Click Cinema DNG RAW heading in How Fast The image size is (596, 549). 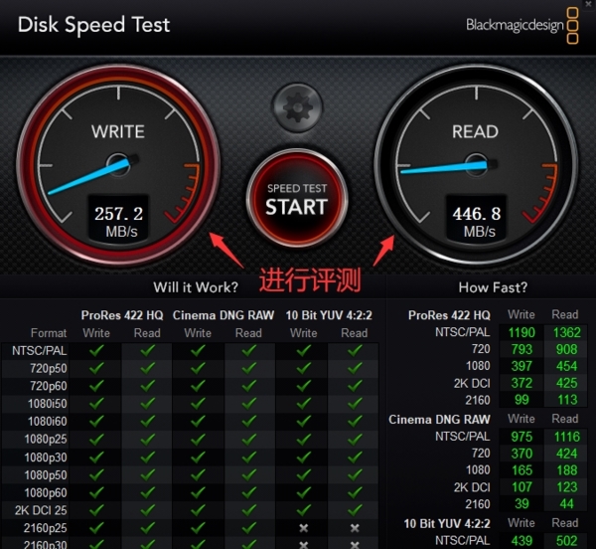coord(439,420)
